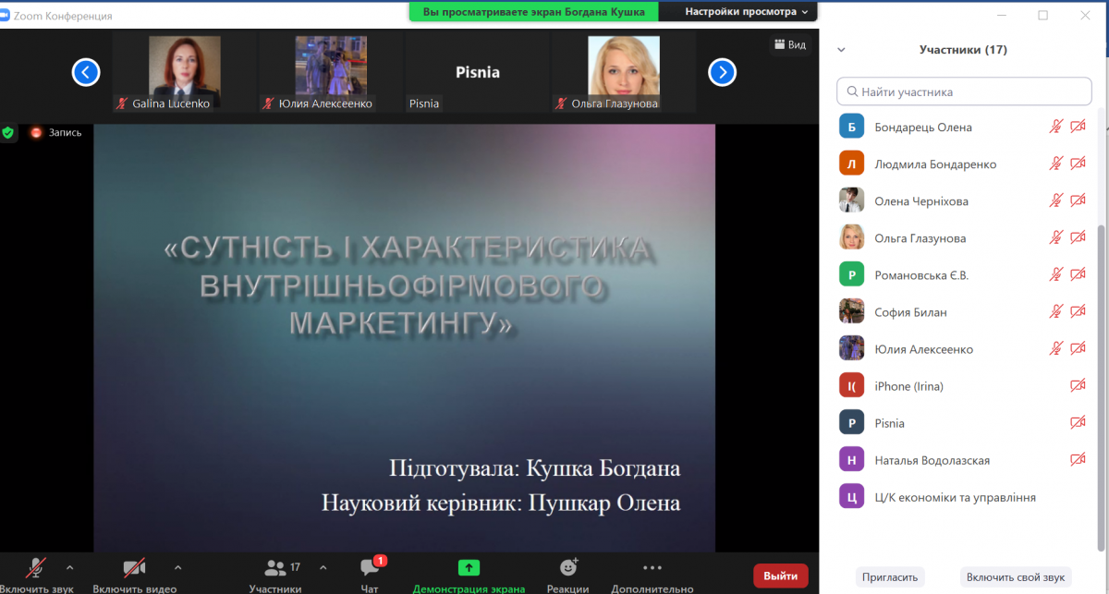Image resolution: width=1109 pixels, height=594 pixels.
Task: Open Настройки просмотра dropdown
Action: point(747,11)
